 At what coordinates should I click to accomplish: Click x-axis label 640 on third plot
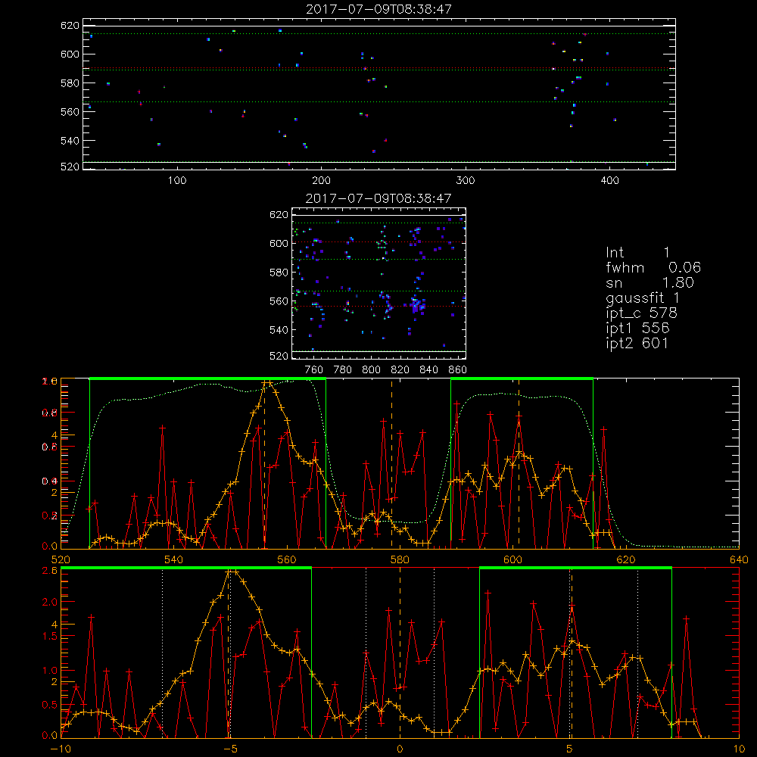(x=739, y=559)
